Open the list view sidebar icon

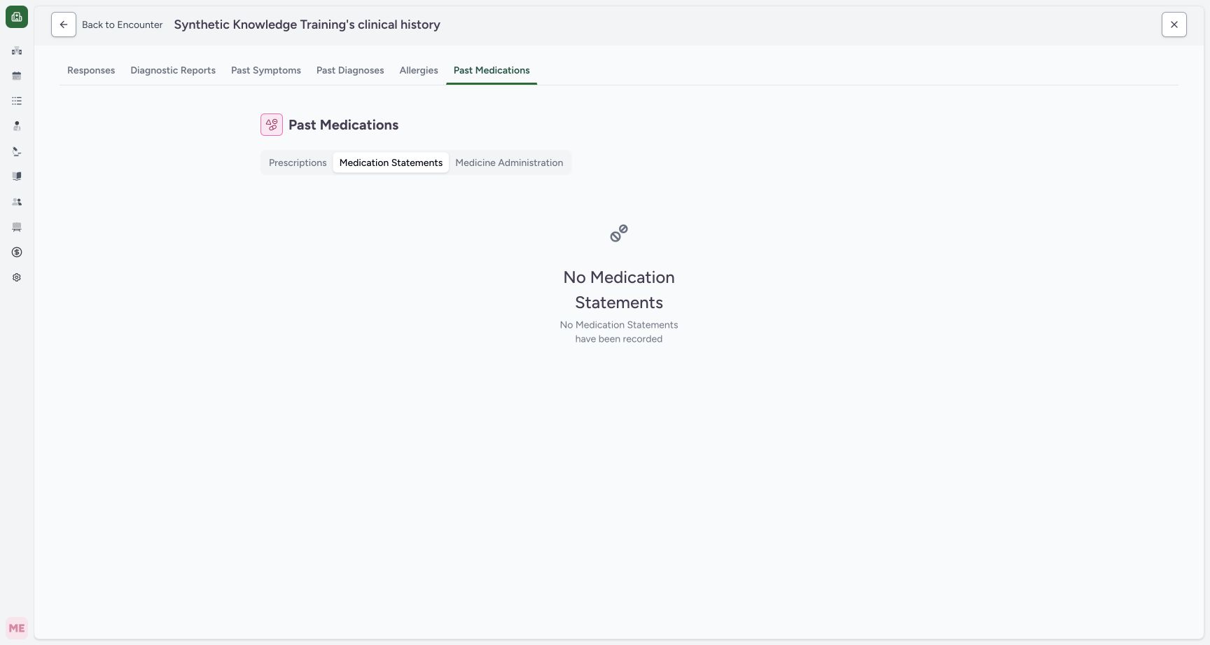[17, 101]
